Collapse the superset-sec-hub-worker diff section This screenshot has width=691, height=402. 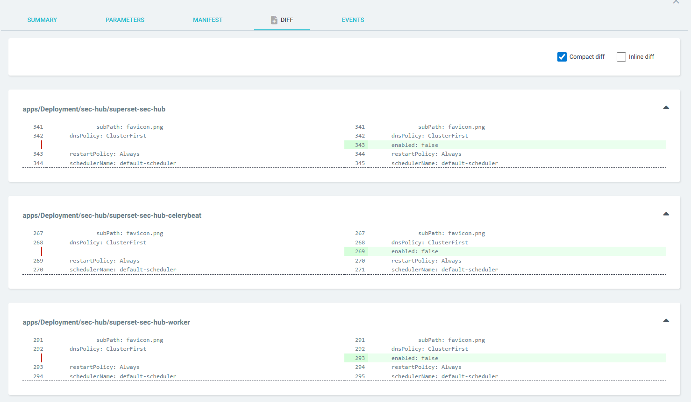click(x=666, y=321)
